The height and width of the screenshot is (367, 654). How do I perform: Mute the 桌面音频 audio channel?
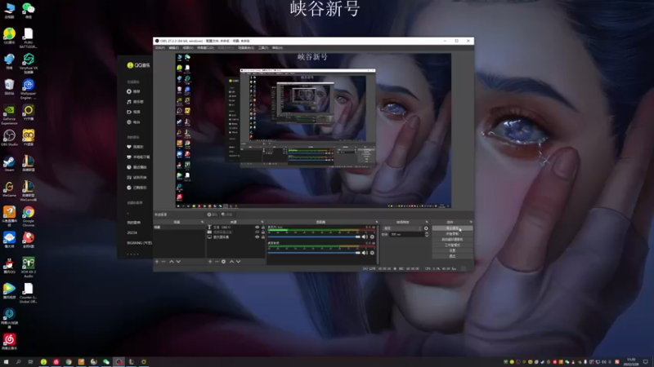point(365,253)
